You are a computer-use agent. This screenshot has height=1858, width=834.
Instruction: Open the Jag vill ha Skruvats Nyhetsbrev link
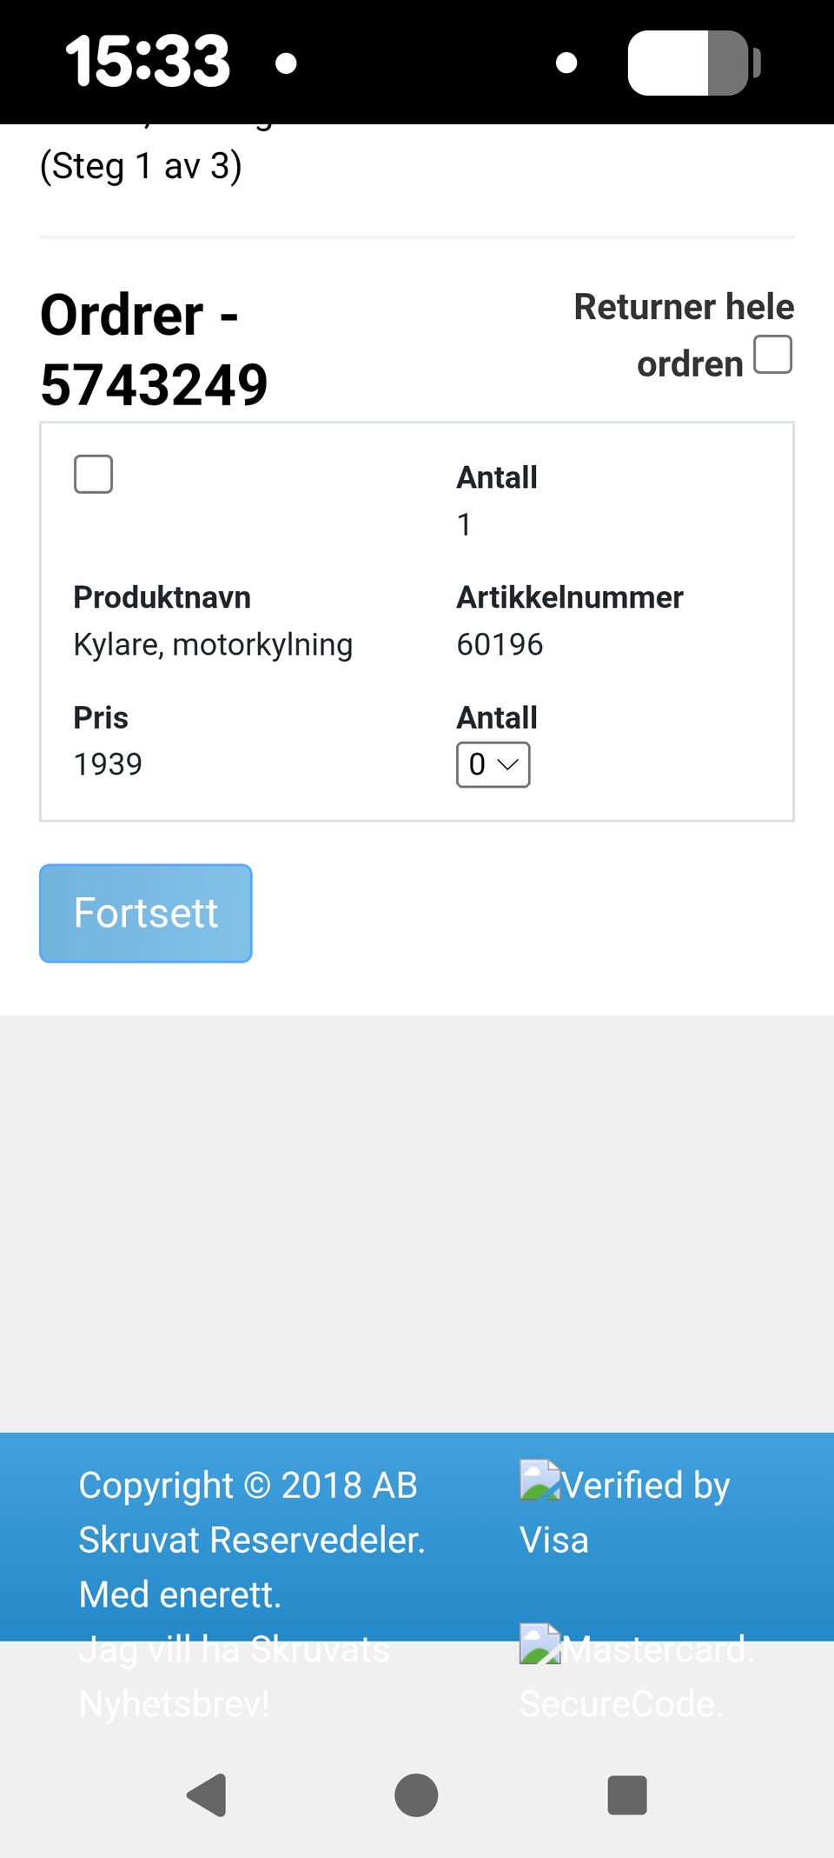coord(235,1676)
